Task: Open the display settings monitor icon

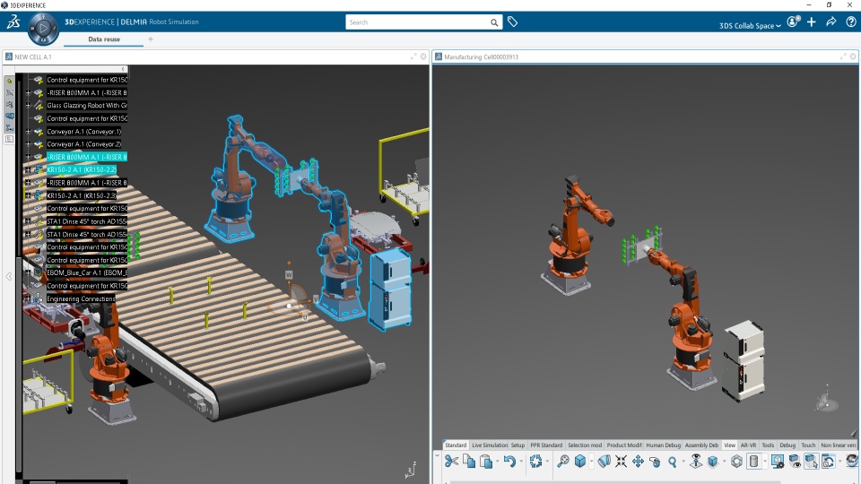Action: [x=778, y=462]
